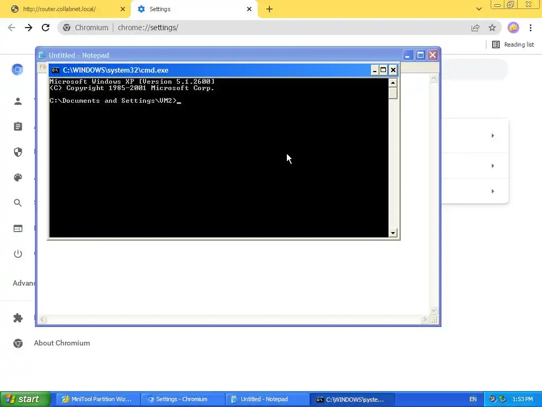The image size is (542, 407).
Task: Close the Settings tab
Action: [249, 9]
